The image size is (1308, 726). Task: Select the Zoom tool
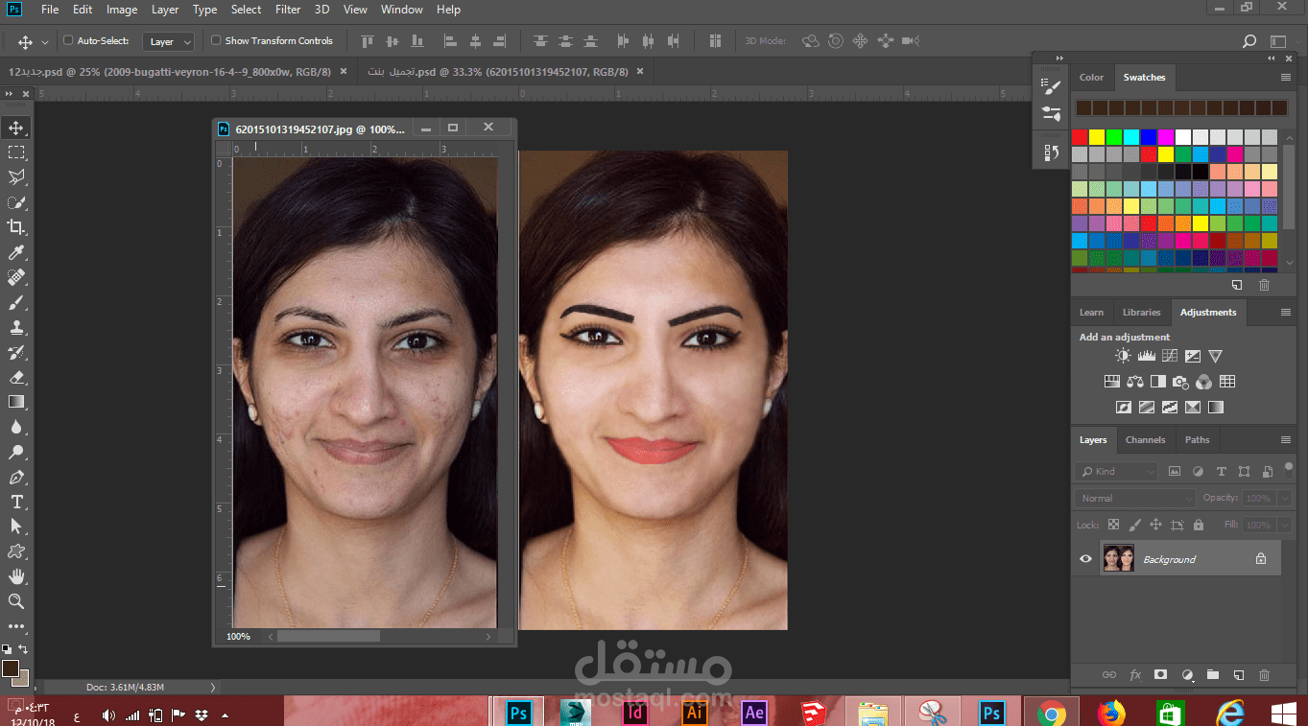pyautogui.click(x=16, y=601)
